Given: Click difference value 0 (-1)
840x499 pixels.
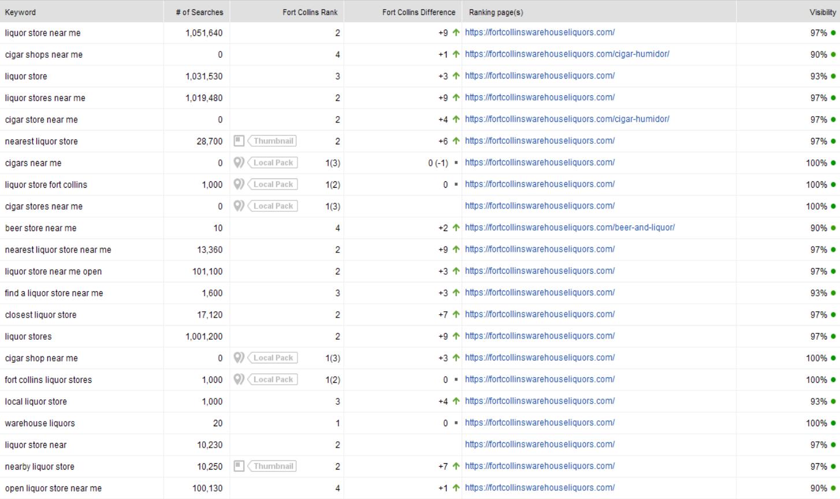Looking at the screenshot, I should [x=438, y=163].
